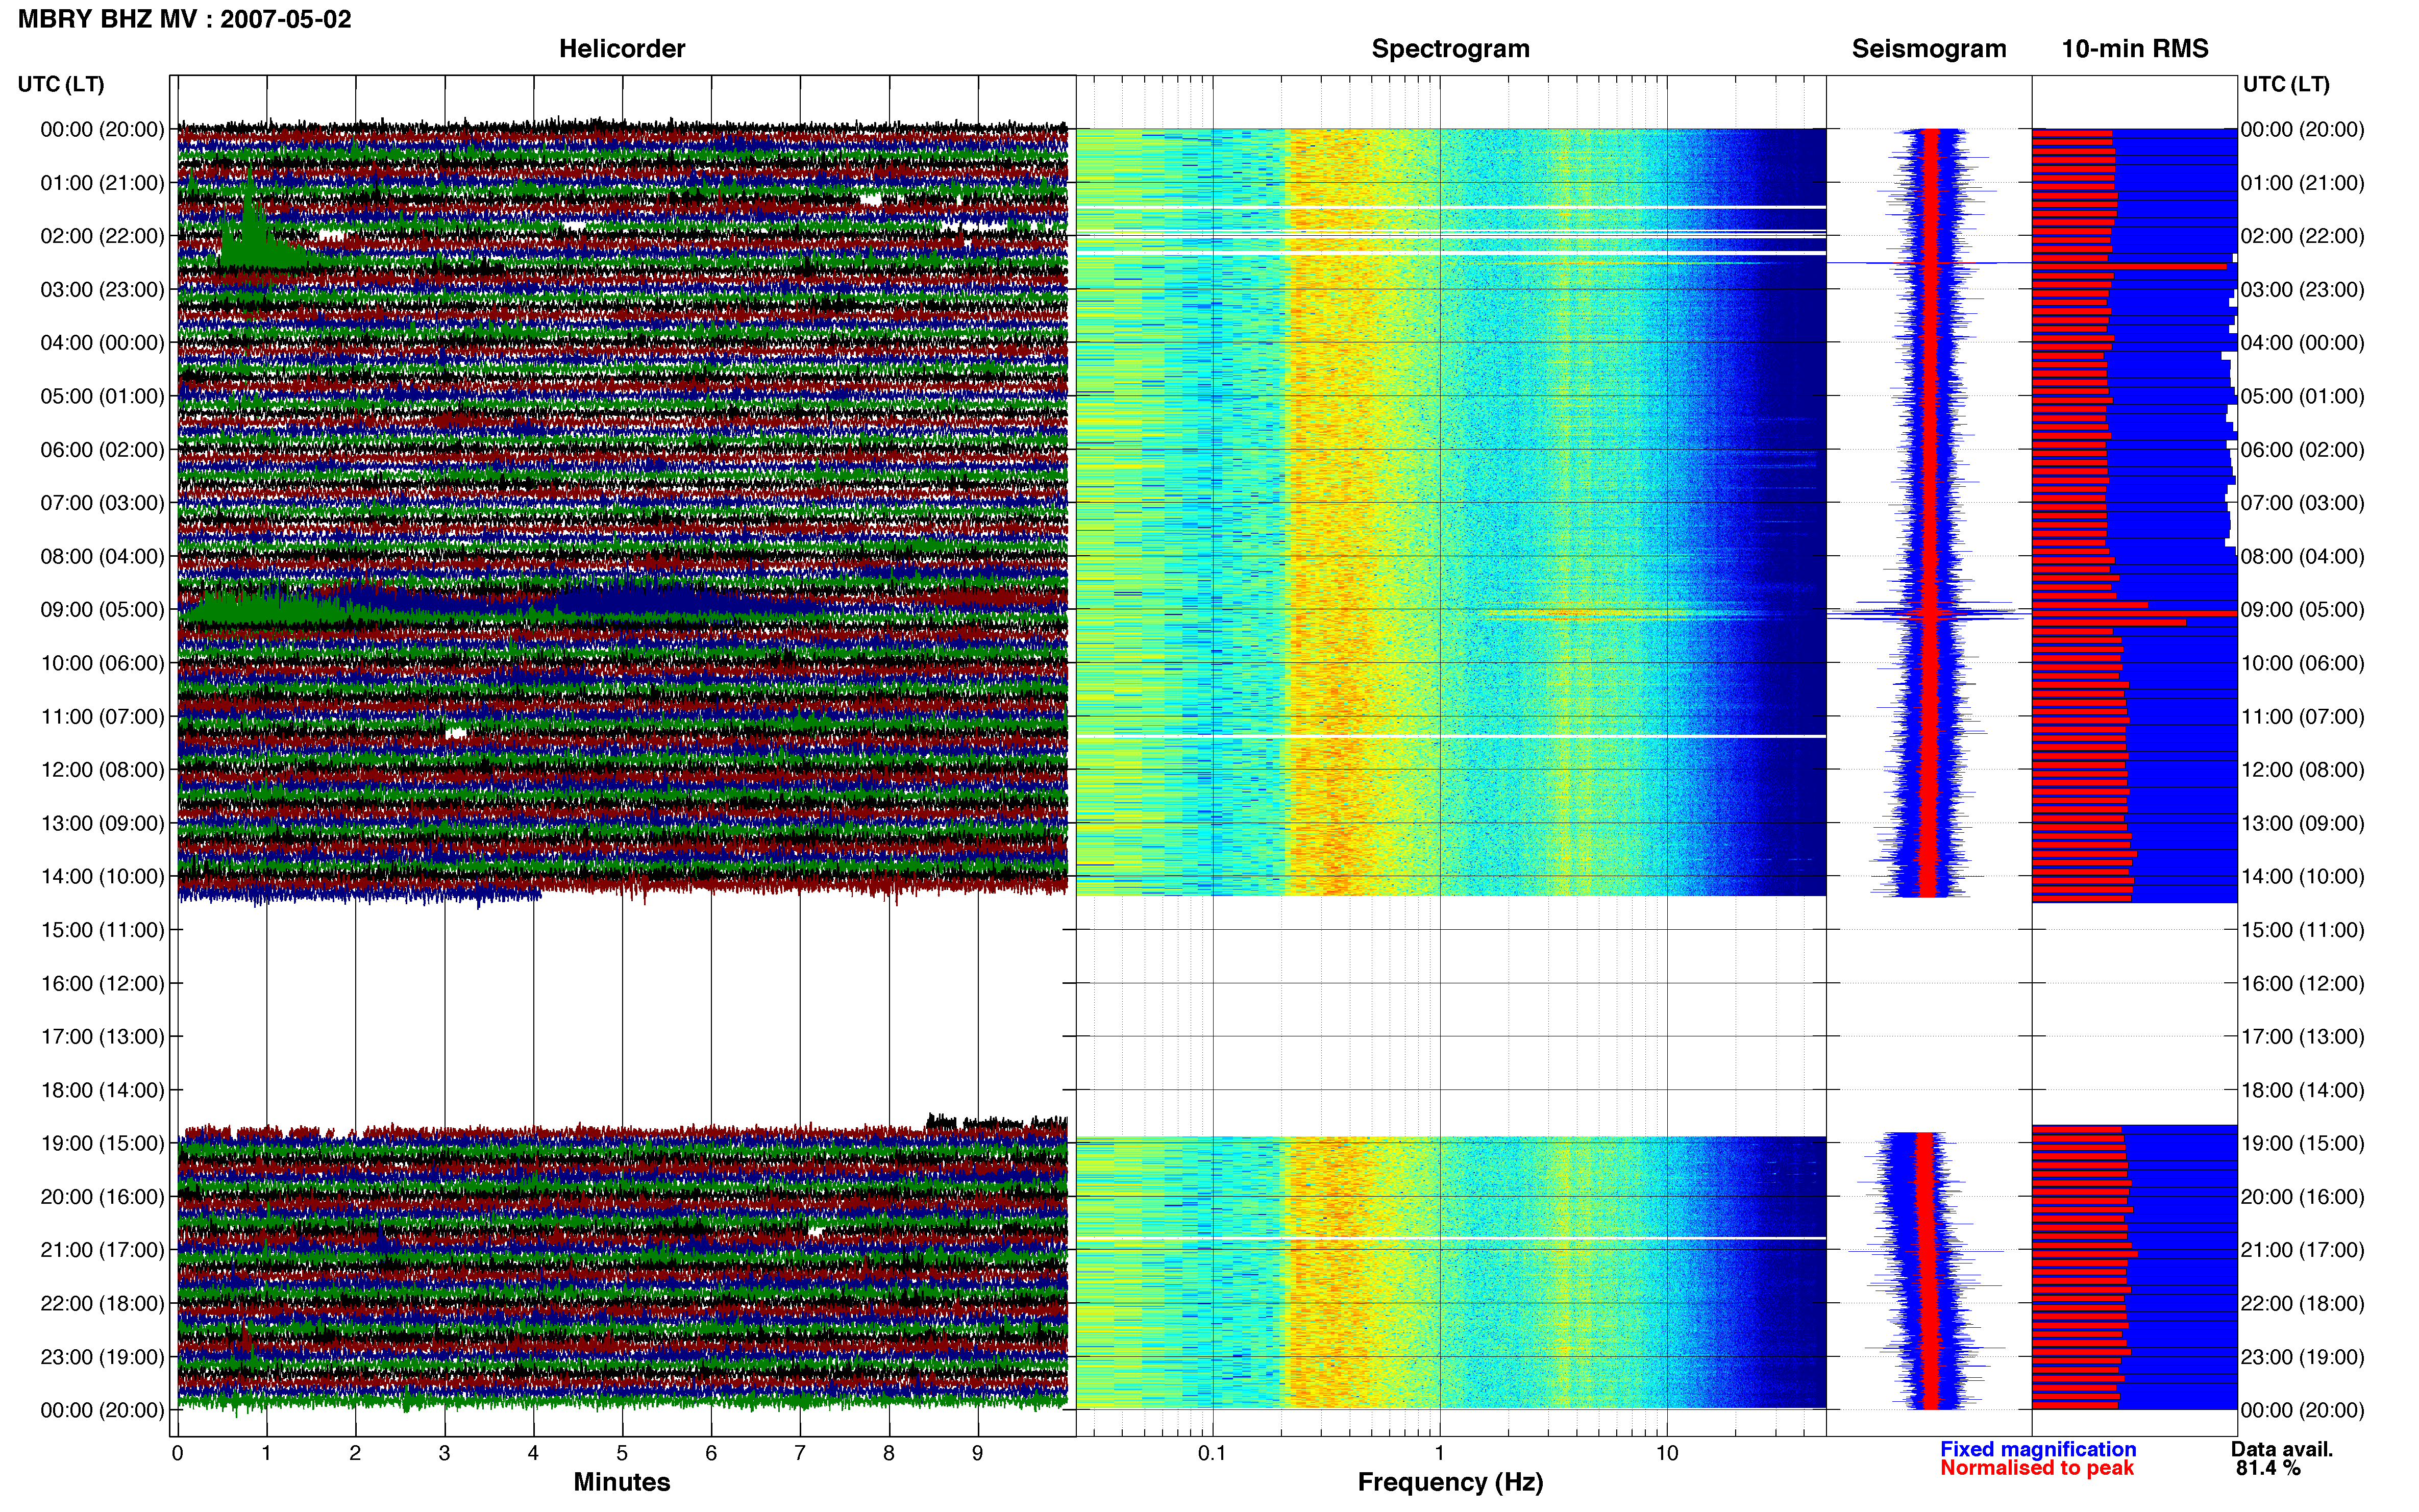Click the '1' tick on the Minutes axis

(x=266, y=1454)
